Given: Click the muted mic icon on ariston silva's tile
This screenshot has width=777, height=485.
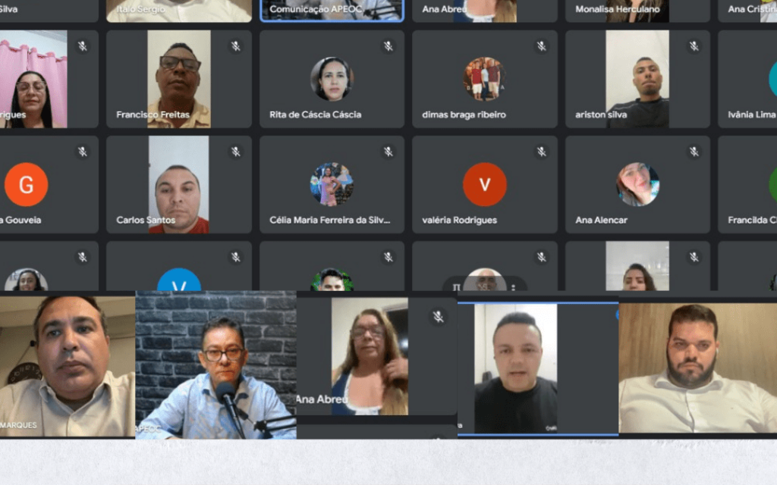Looking at the screenshot, I should point(694,46).
